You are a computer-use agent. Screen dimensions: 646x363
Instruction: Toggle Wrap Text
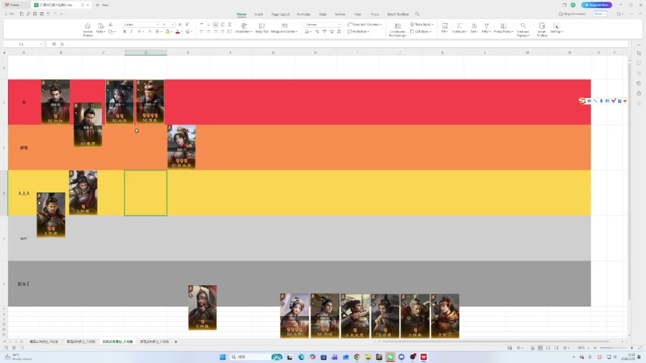tap(261, 28)
